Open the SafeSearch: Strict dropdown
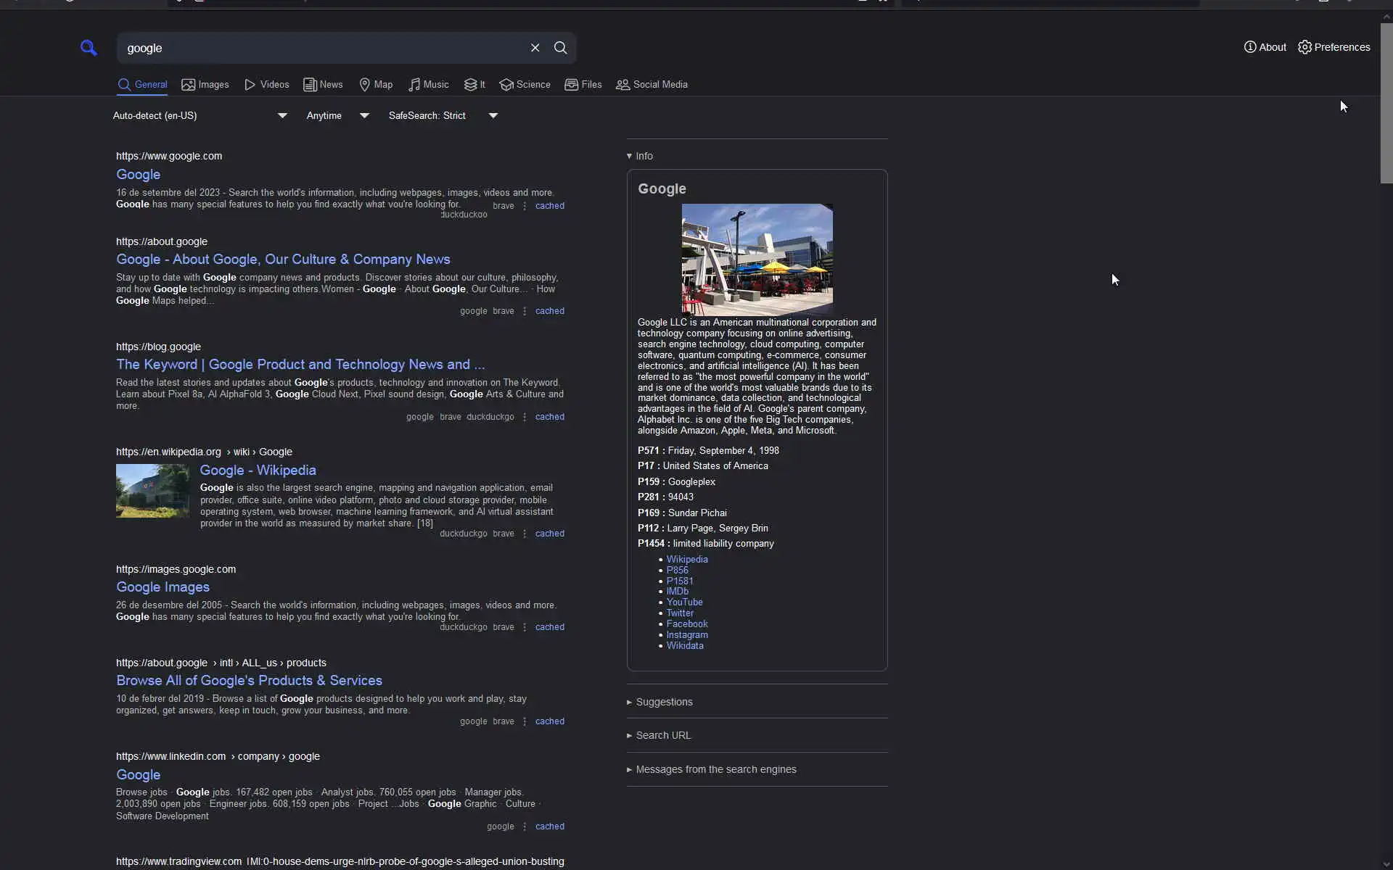1393x870 pixels. coord(443,116)
